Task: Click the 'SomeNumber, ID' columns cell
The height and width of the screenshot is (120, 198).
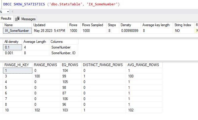Action: pos(63,53)
